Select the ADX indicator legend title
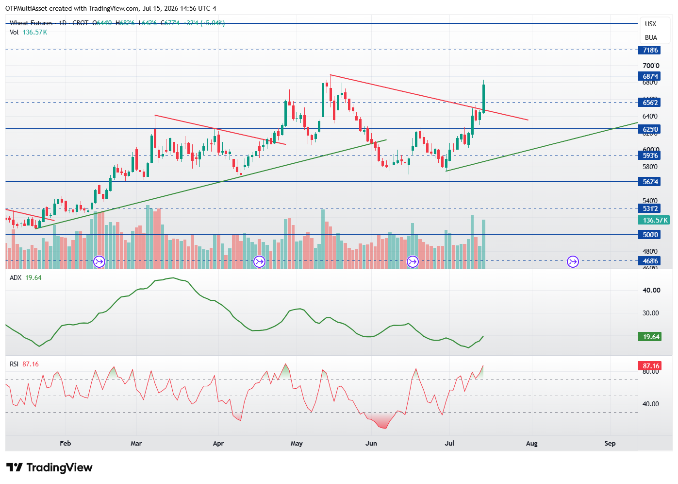This screenshot has width=678, height=484. [16, 277]
